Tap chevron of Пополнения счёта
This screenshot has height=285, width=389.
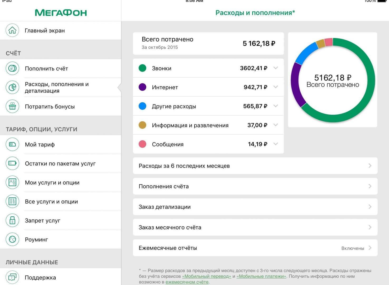[370, 186]
